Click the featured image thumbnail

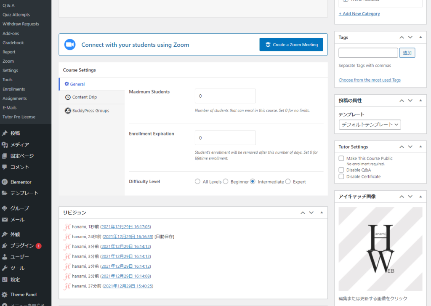click(x=380, y=249)
